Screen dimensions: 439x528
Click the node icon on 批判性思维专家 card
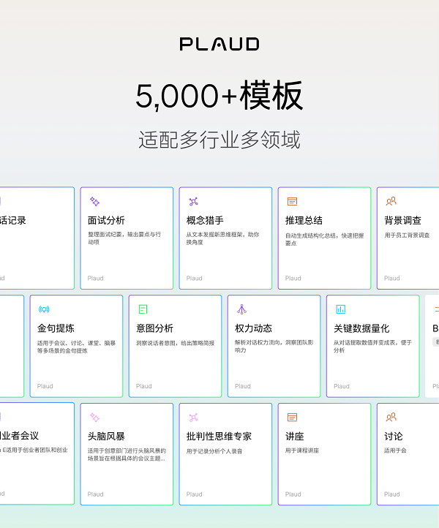193,418
